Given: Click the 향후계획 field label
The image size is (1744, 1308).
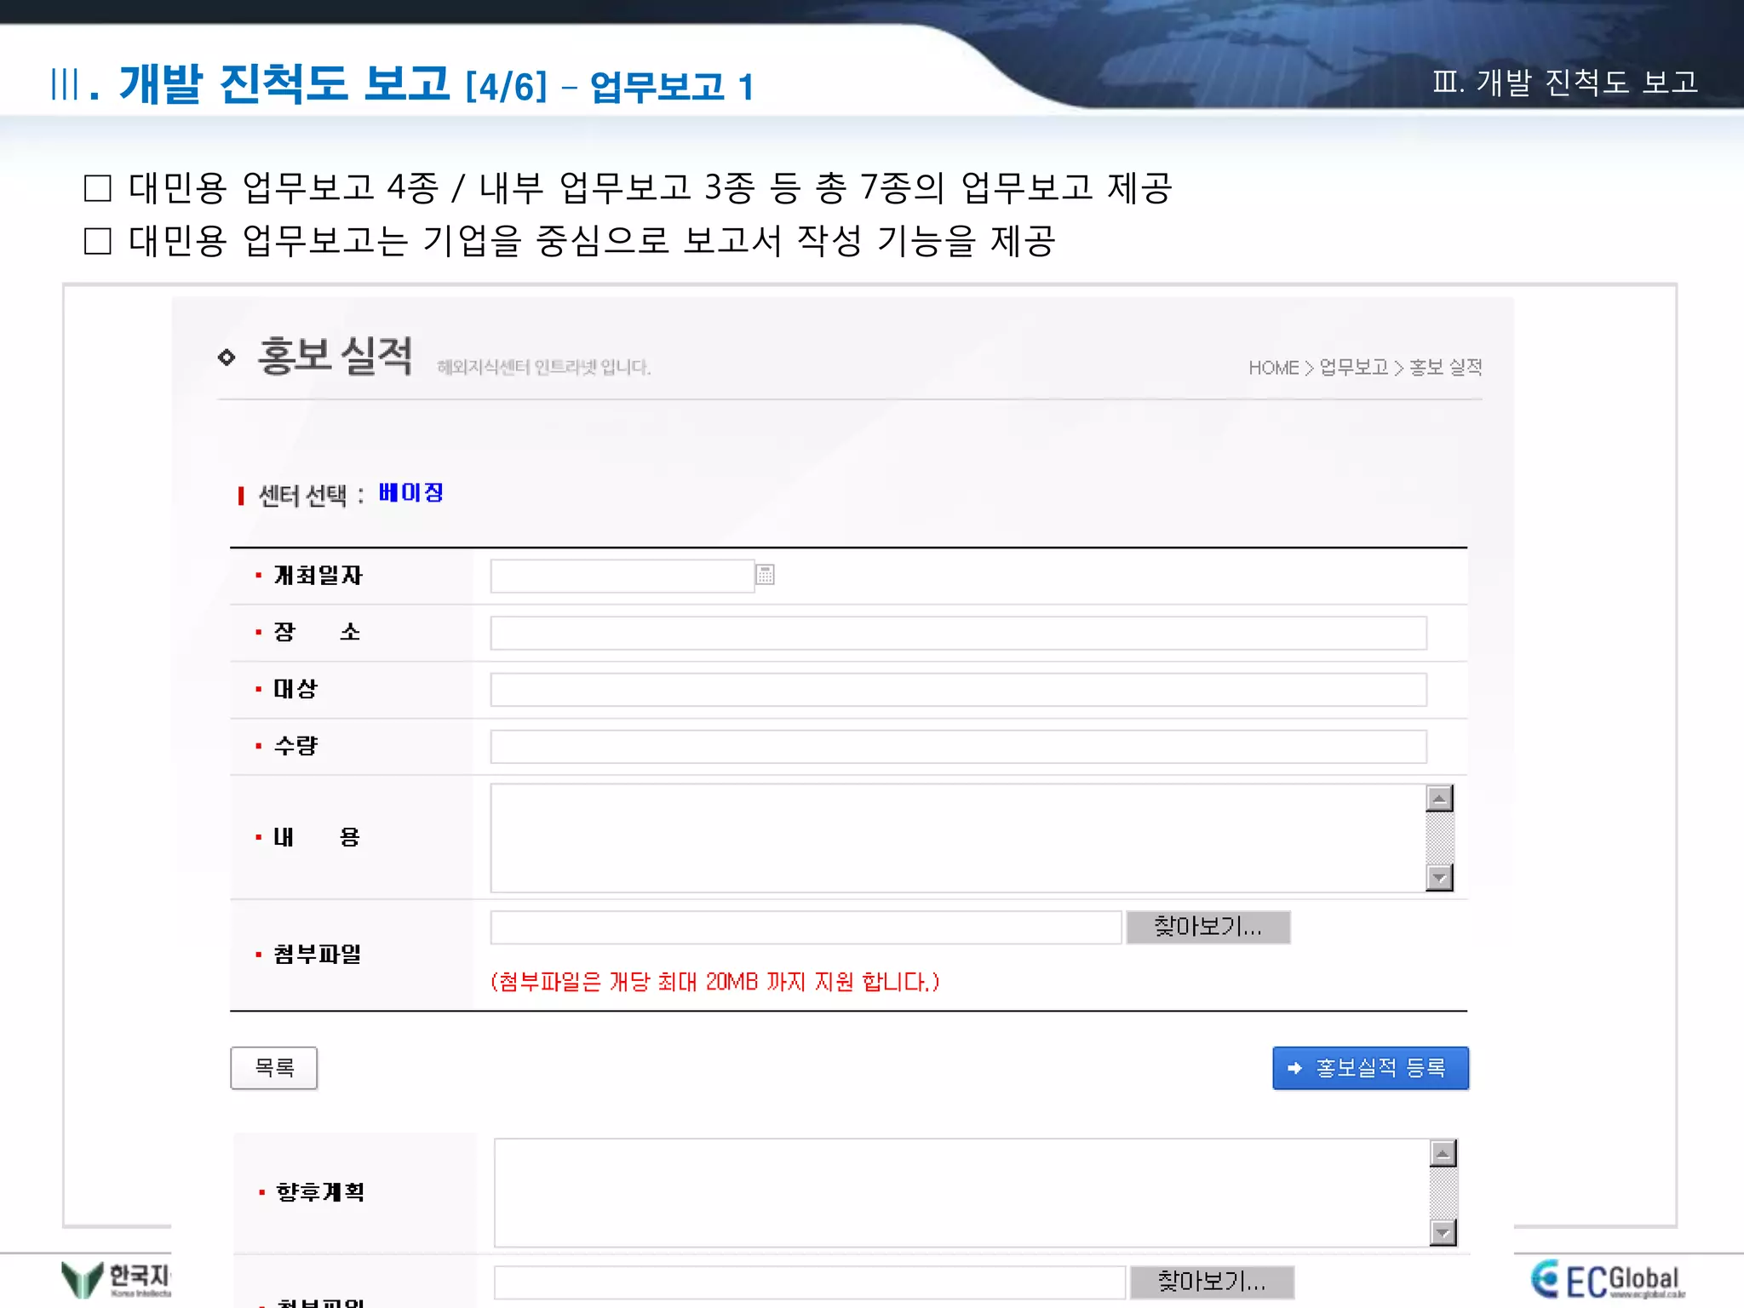Looking at the screenshot, I should coord(320,1192).
